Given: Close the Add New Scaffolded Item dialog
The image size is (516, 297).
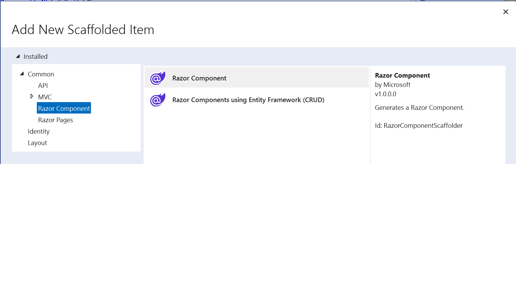Looking at the screenshot, I should (505, 12).
